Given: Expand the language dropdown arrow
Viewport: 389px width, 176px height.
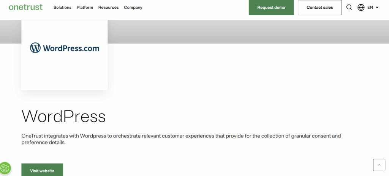Looking at the screenshot, I should (377, 8).
